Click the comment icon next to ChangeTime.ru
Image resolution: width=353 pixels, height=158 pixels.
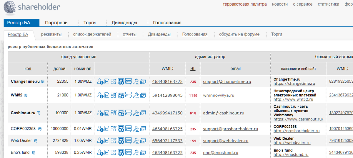(43, 82)
